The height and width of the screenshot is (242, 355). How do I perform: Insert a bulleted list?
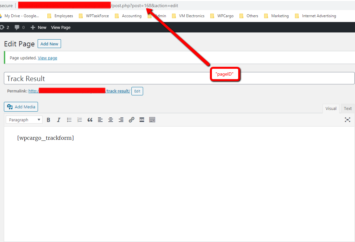[69, 120]
